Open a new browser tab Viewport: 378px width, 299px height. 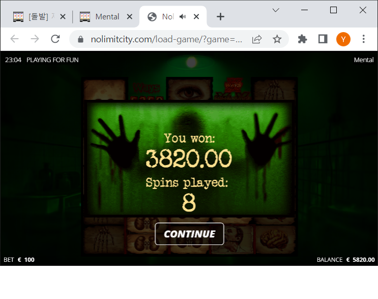pos(220,17)
